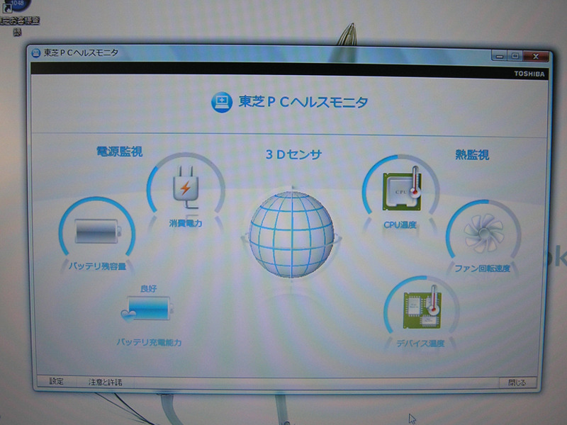The width and height of the screenshot is (567, 425).
Task: Select the battery charge capability icon
Action: tap(147, 309)
